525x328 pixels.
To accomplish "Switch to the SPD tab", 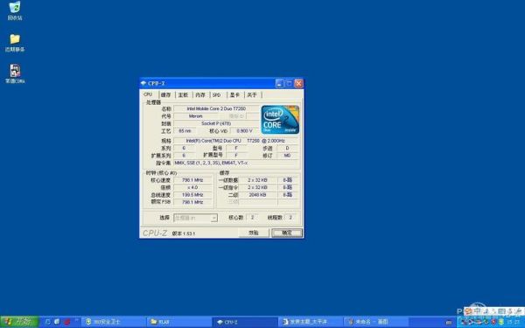I will pos(217,95).
